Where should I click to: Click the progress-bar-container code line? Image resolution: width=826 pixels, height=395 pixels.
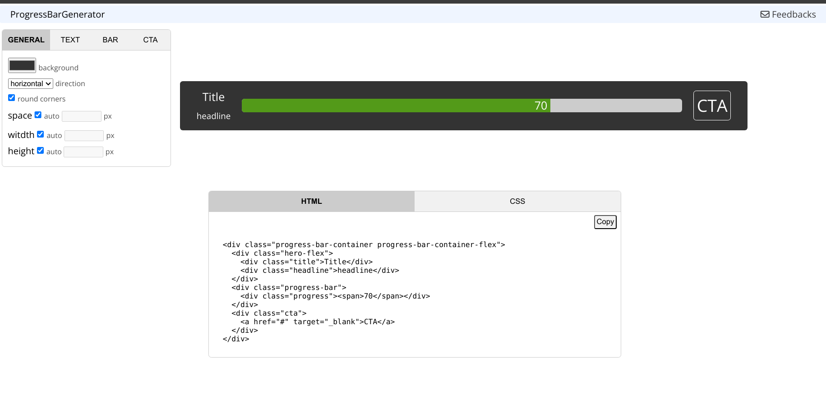pyautogui.click(x=364, y=245)
